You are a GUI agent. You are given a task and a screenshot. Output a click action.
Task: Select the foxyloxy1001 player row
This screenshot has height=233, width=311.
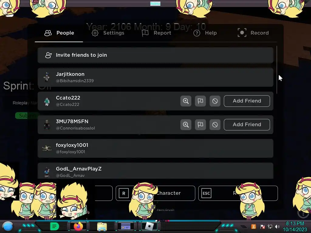(155, 148)
